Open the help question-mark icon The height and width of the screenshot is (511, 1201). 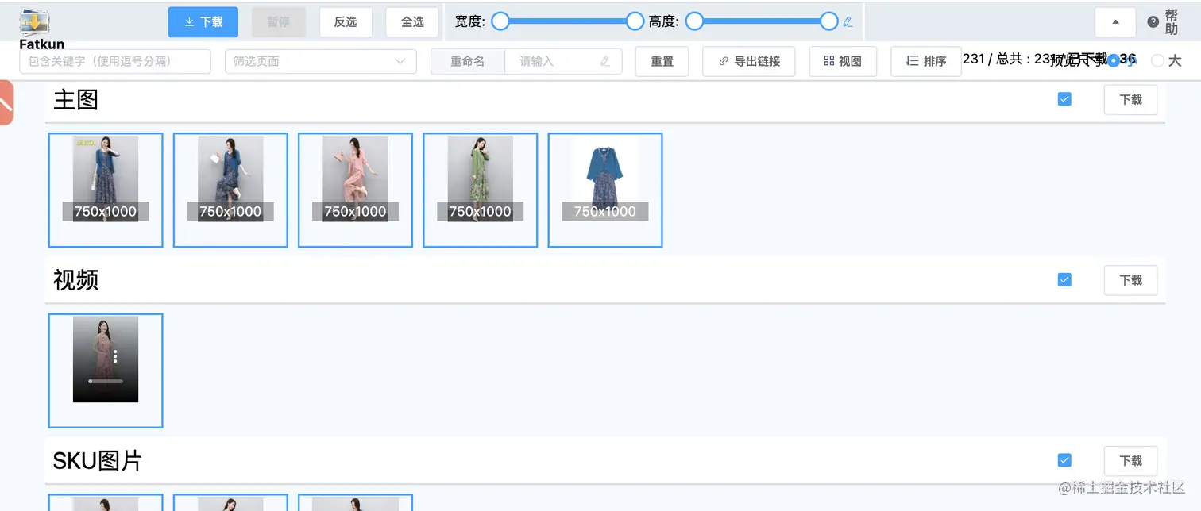pos(1153,22)
